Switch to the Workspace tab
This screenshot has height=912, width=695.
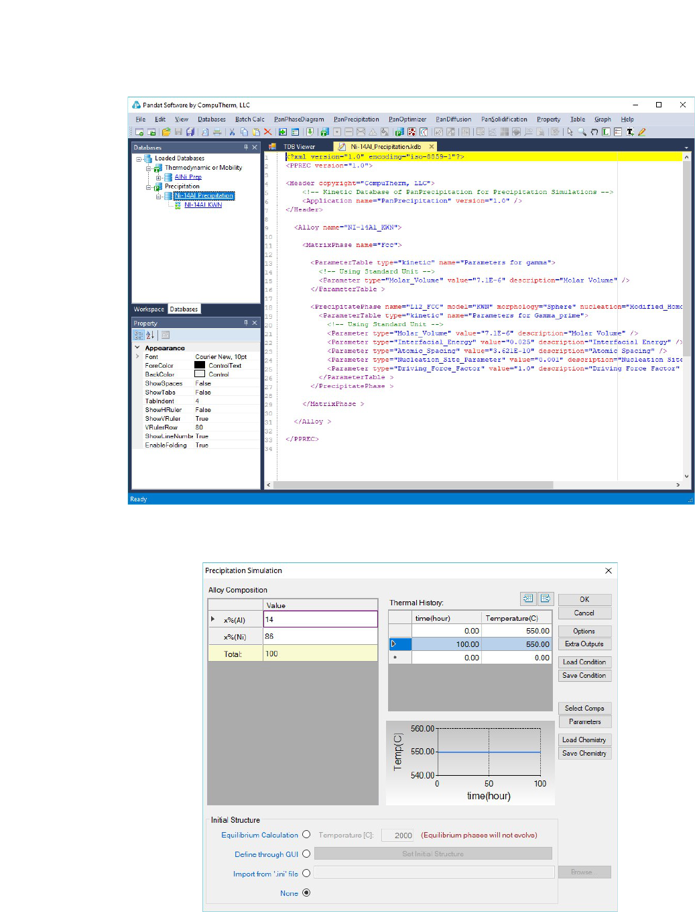[x=149, y=309]
